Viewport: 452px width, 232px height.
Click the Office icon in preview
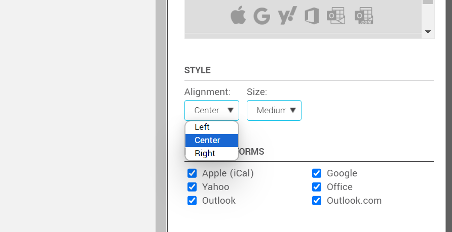tap(312, 16)
